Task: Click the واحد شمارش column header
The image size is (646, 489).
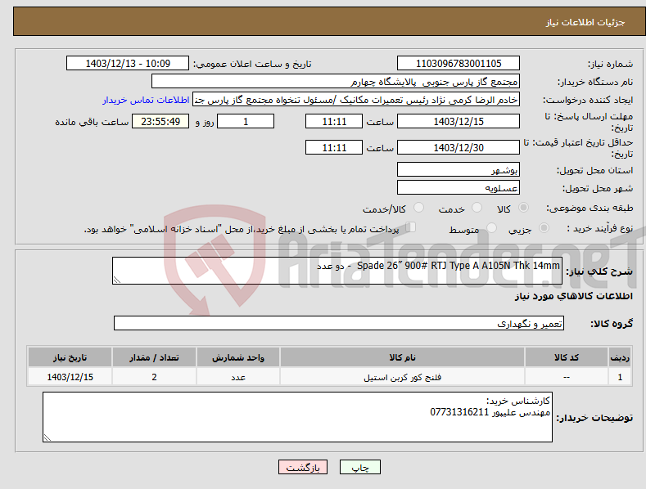Action: point(238,357)
